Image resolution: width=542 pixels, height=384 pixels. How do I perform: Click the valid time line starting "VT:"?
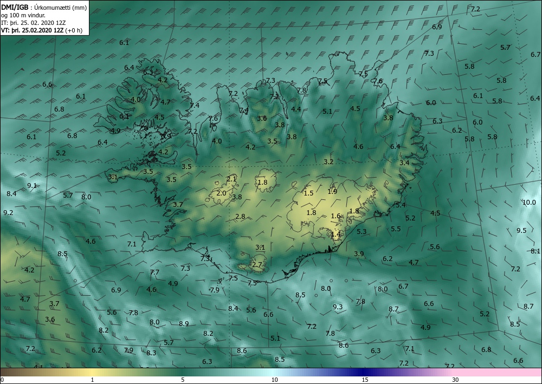pos(42,30)
